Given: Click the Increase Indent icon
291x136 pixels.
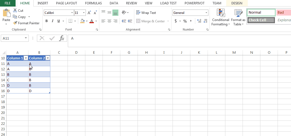Looking at the screenshot, I should [x=130, y=21].
